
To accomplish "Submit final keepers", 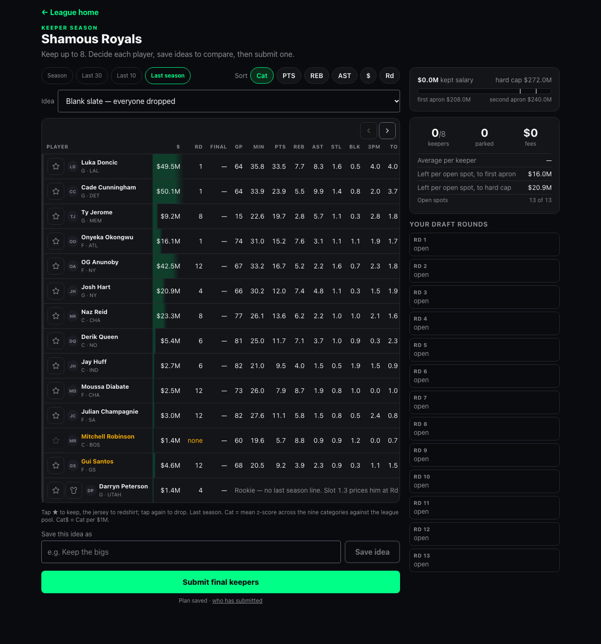I will coord(221,582).
